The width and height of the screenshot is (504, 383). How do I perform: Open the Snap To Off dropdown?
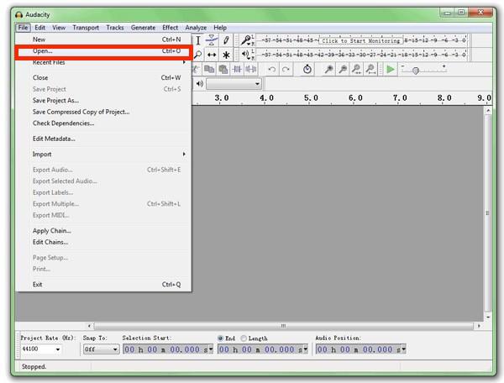101,349
